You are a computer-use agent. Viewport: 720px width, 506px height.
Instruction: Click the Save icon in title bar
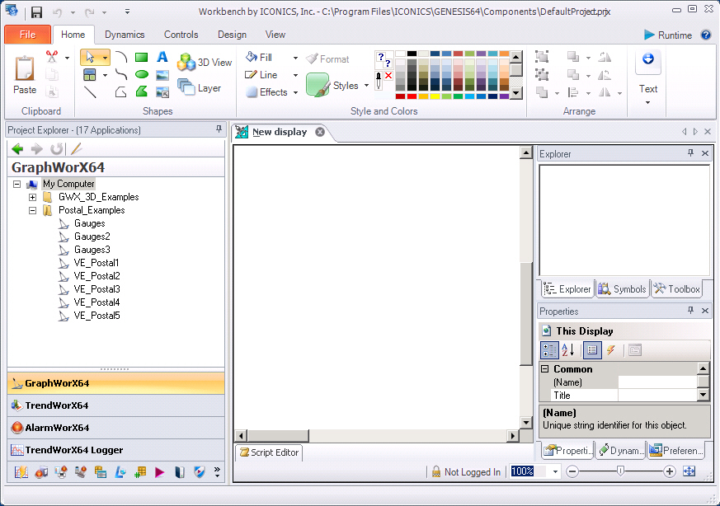pos(36,12)
